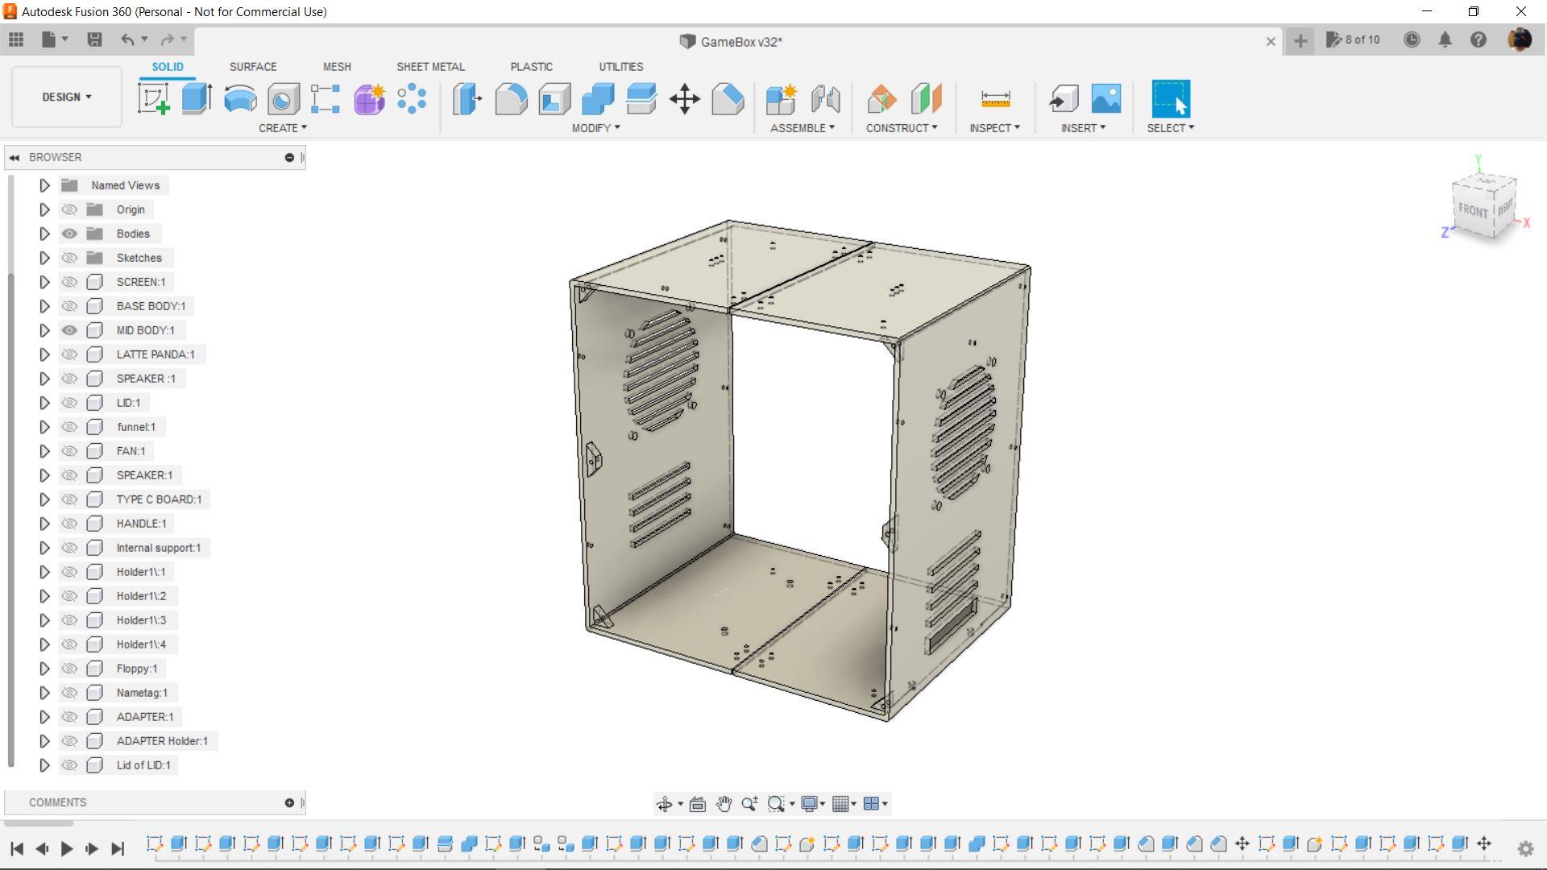Show the SCREEN:1 component
This screenshot has width=1547, height=870.
(x=69, y=282)
